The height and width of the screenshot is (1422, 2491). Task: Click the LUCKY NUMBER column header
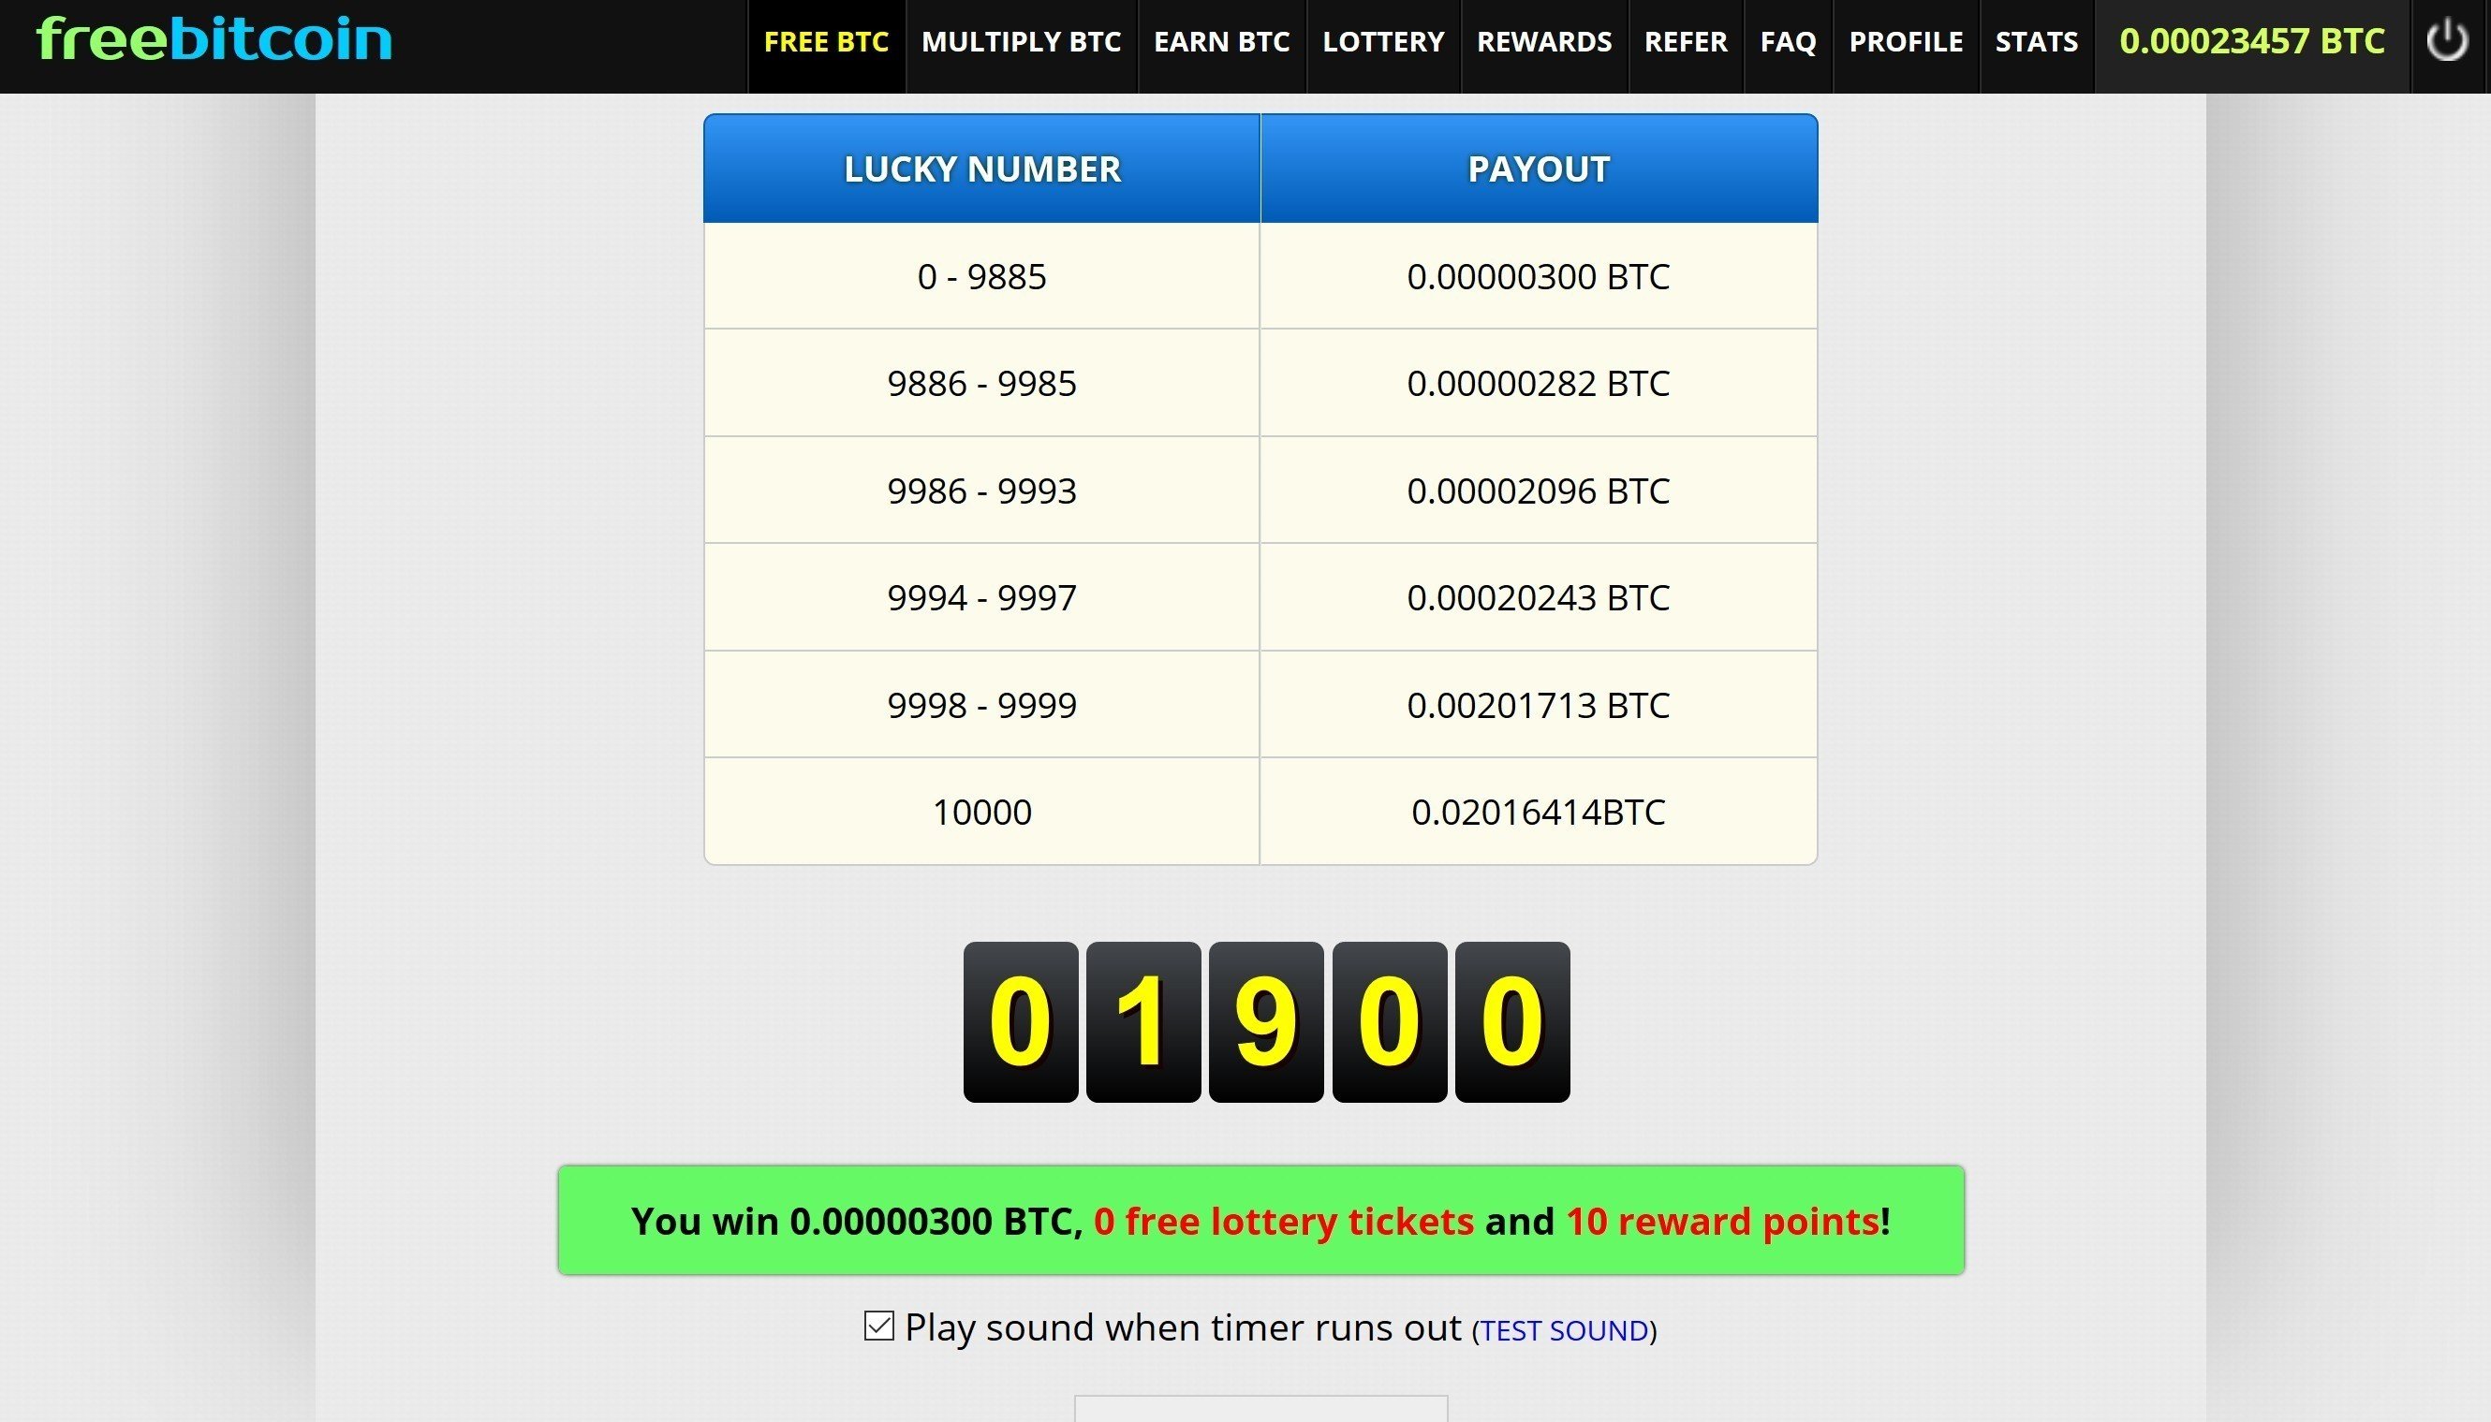pos(981,167)
